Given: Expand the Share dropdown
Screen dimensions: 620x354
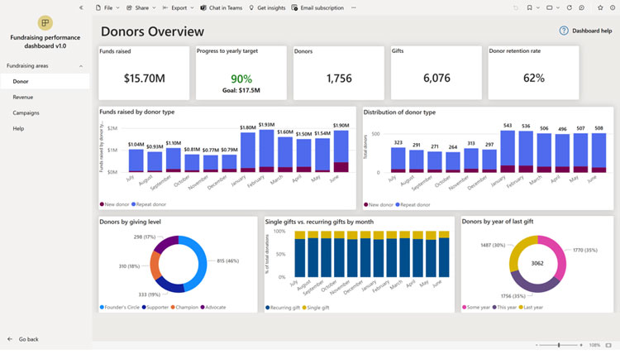Looking at the screenshot, I should tap(141, 7).
